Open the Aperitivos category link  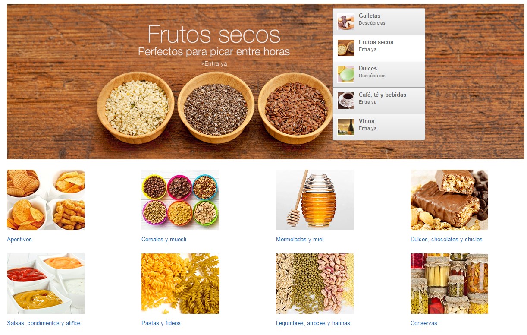pyautogui.click(x=19, y=240)
